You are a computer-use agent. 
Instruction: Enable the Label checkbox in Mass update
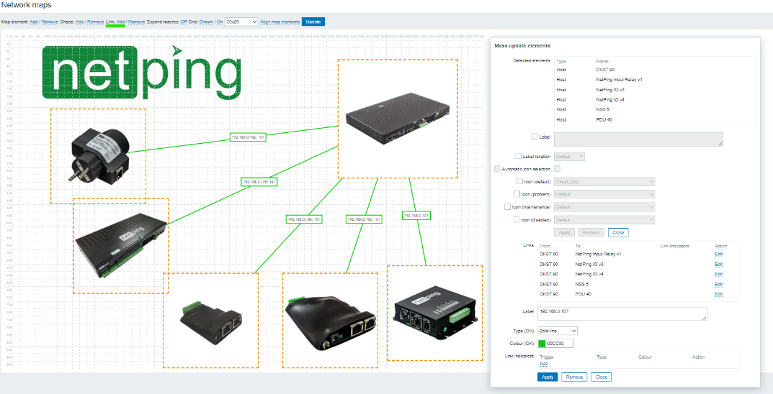535,137
